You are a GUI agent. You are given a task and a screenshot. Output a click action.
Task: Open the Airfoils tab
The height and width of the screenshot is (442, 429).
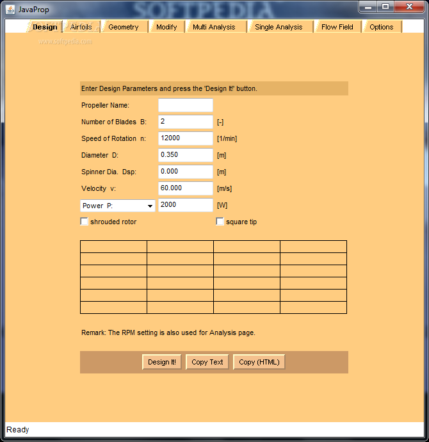(x=81, y=27)
